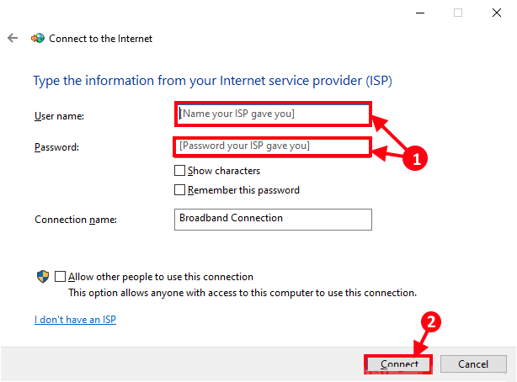This screenshot has height=382, width=517.
Task: Tick the Remember this password checkbox
Action: (x=179, y=190)
